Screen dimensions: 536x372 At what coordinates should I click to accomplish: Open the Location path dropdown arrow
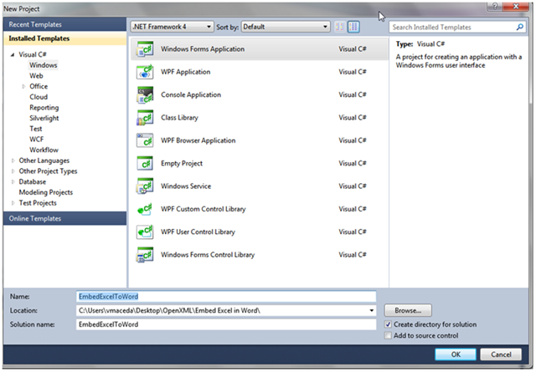371,311
